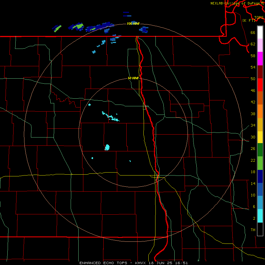Click the 'ENHANCED ECHO TOPS' product title

[x=103, y=263]
